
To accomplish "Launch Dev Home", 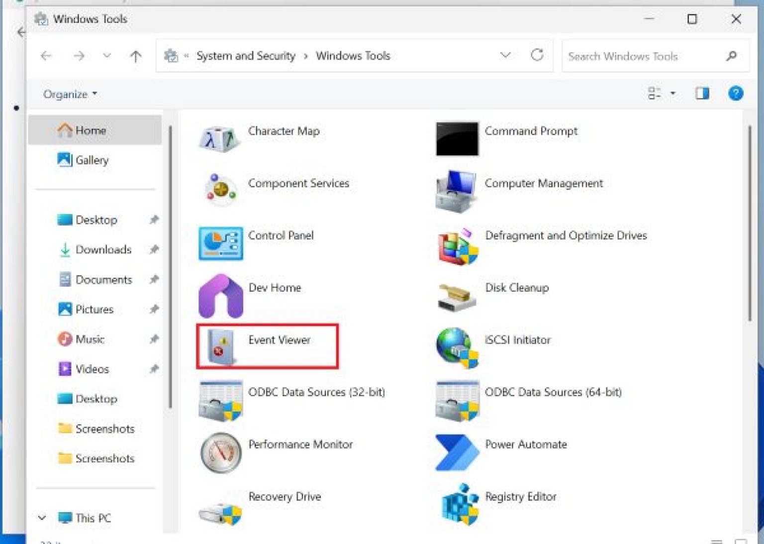I will [x=275, y=288].
